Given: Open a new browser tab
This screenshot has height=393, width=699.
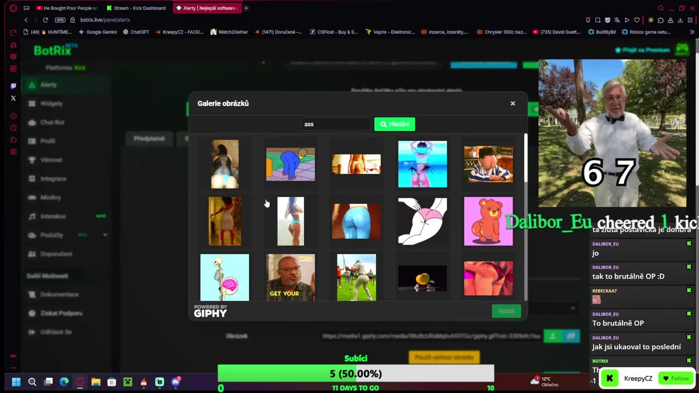Looking at the screenshot, I should click(246, 8).
